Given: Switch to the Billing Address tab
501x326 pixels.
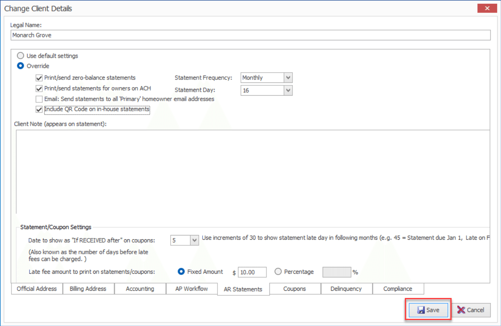Looking at the screenshot, I should [x=88, y=289].
